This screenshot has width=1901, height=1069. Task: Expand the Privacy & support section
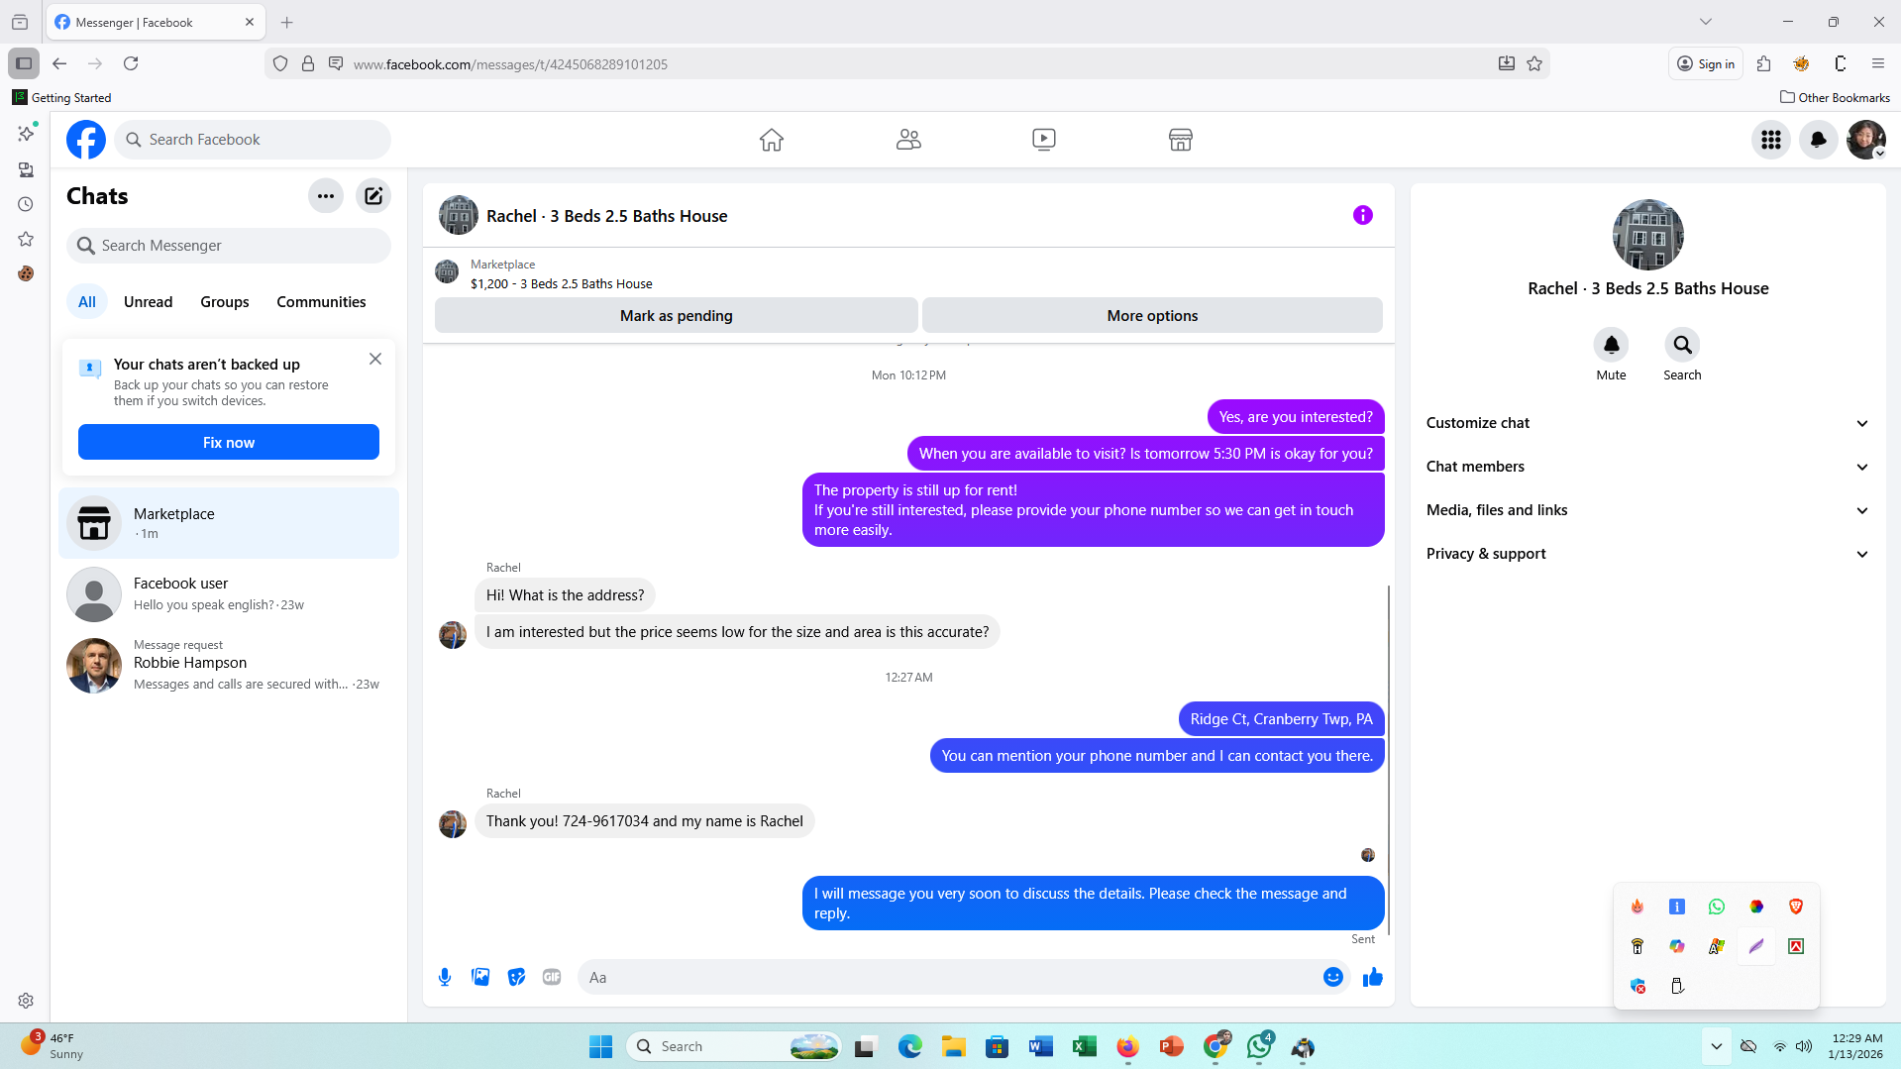(x=1647, y=554)
